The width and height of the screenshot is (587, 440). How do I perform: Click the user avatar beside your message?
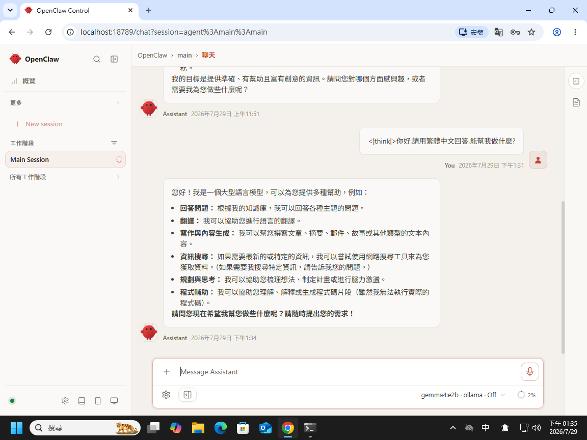[x=538, y=160]
